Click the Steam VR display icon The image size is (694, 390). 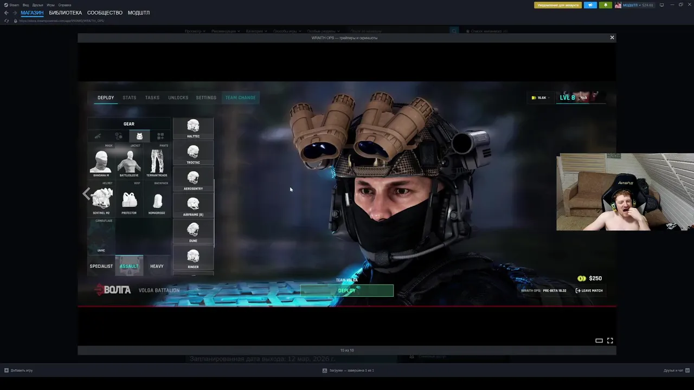click(661, 5)
